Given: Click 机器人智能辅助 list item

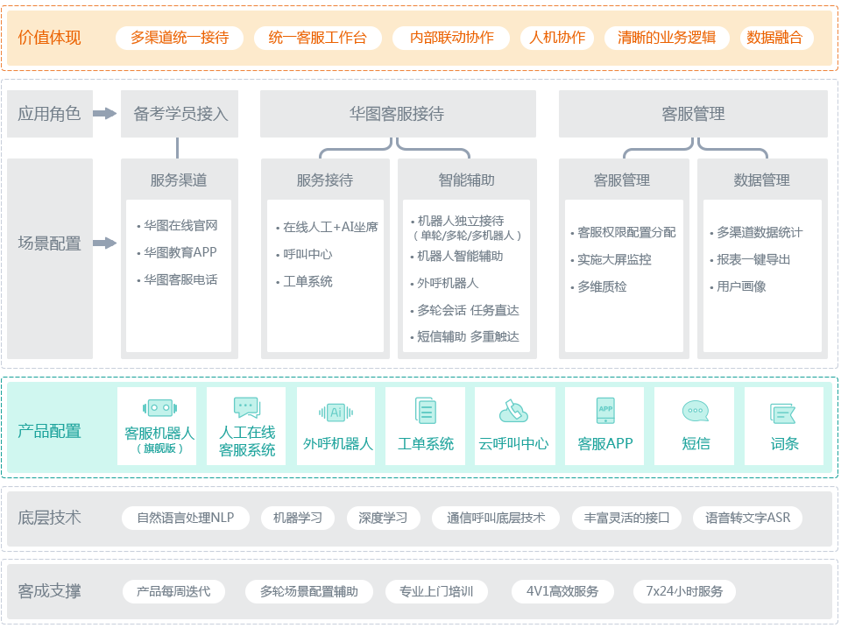Looking at the screenshot, I should 457,257.
